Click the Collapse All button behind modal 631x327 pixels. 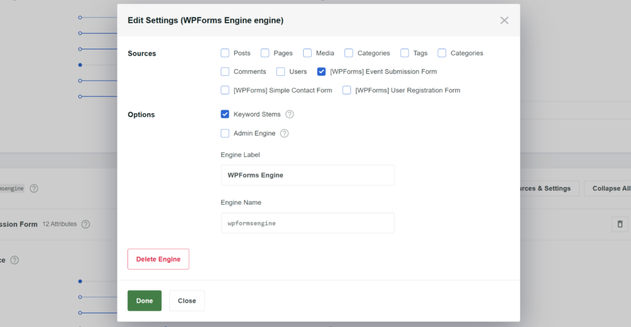[609, 188]
